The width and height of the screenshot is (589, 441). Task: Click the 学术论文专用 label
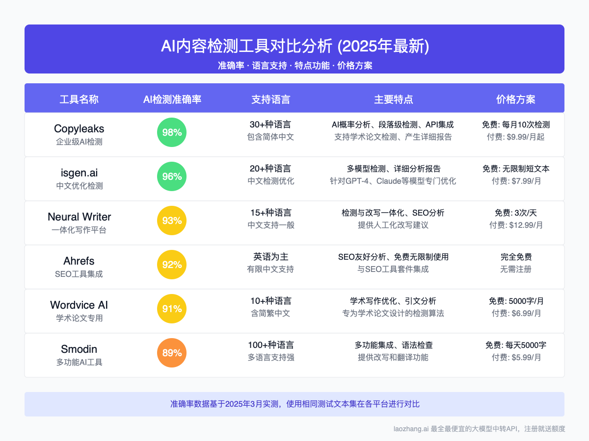[x=79, y=318]
